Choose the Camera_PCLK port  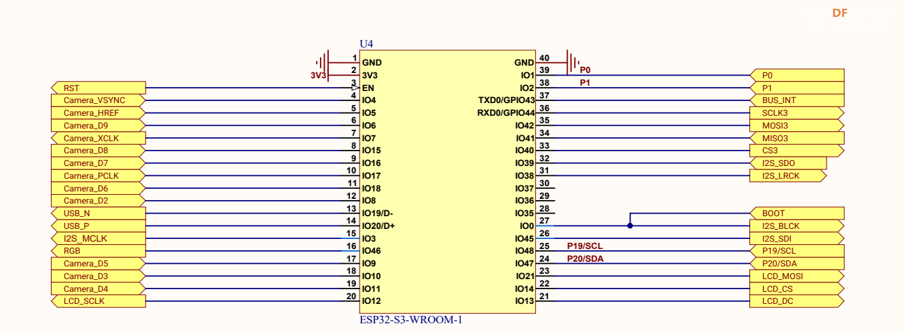[x=99, y=176]
